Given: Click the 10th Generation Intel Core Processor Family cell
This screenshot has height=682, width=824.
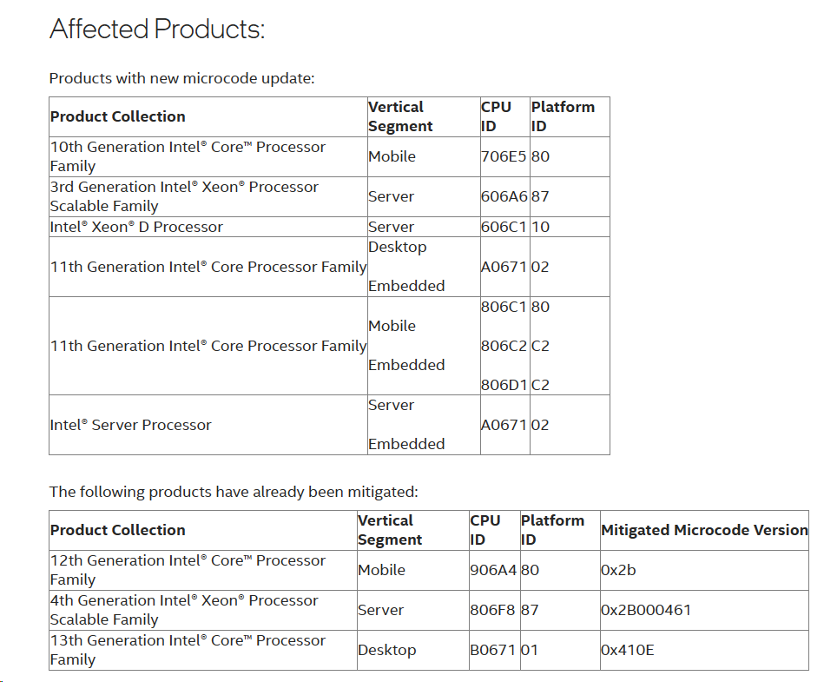Looking at the screenshot, I should (x=188, y=156).
